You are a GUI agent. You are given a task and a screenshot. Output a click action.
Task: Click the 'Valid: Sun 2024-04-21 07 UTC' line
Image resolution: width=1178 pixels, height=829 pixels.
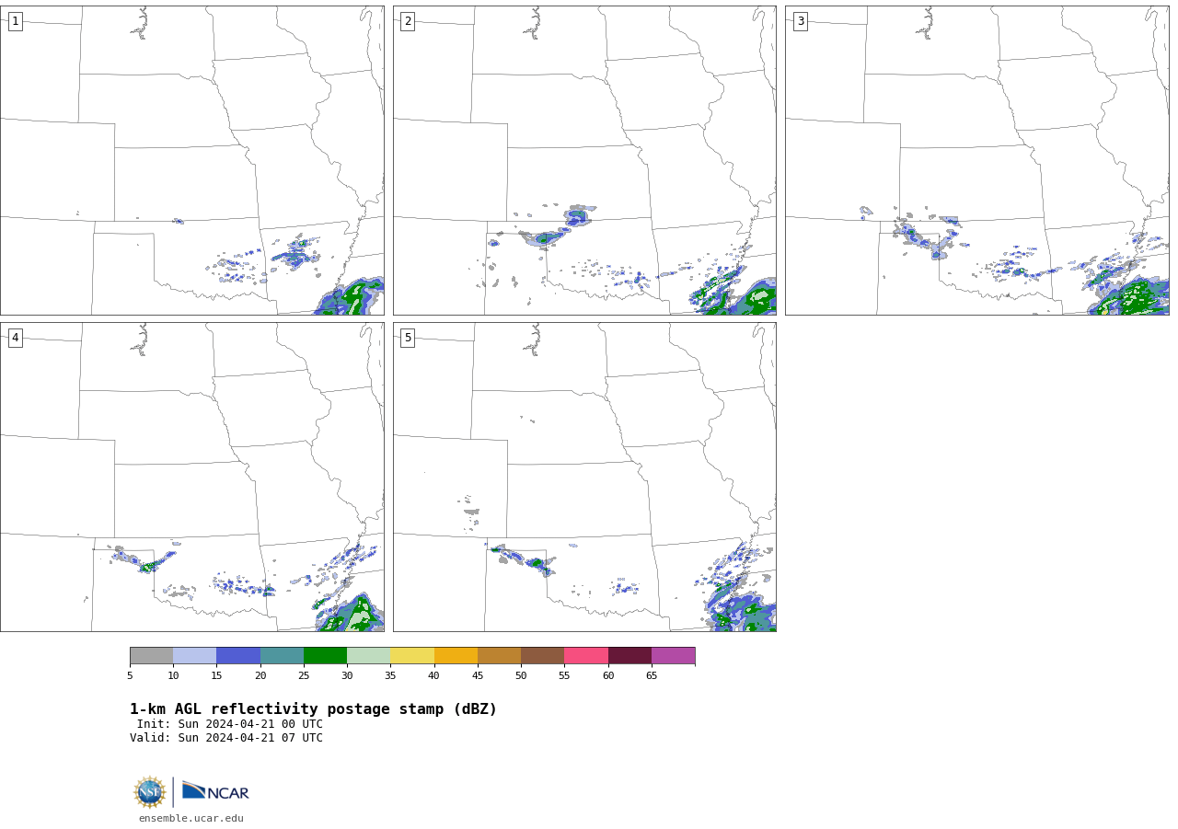click(x=226, y=738)
